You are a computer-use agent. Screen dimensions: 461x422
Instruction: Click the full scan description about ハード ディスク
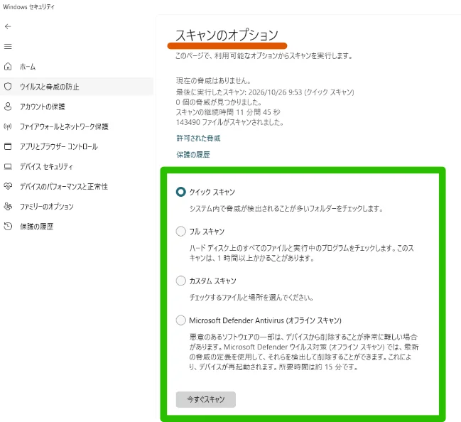(302, 253)
